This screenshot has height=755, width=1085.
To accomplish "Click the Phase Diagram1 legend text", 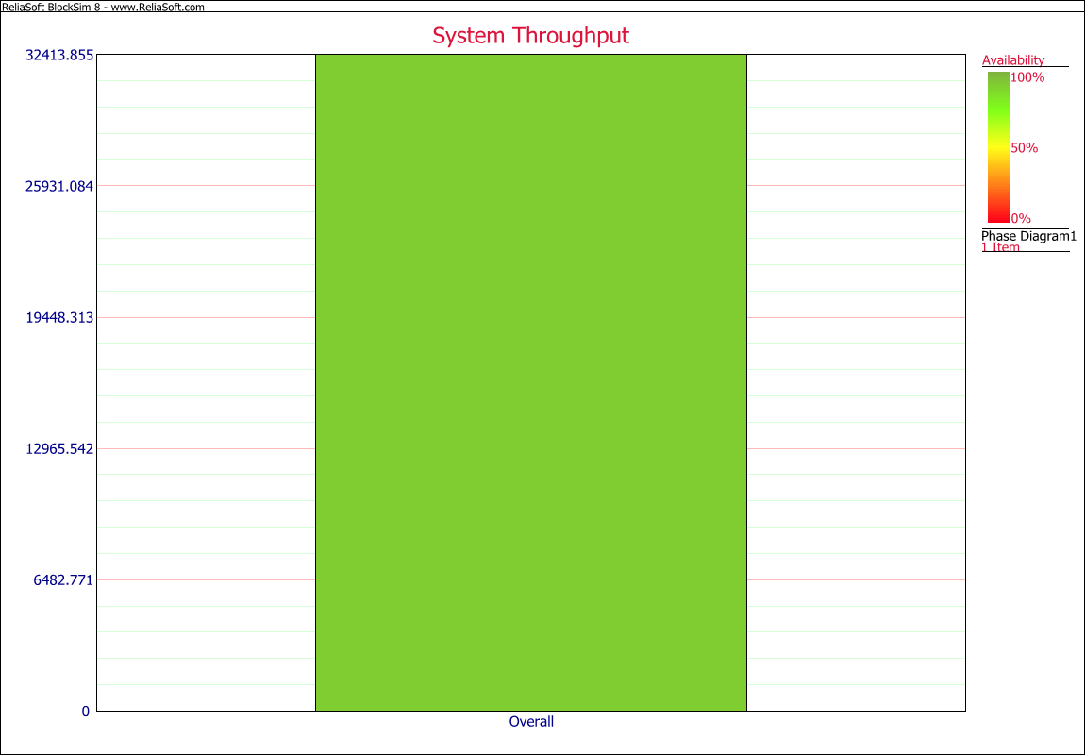I will tap(1028, 236).
